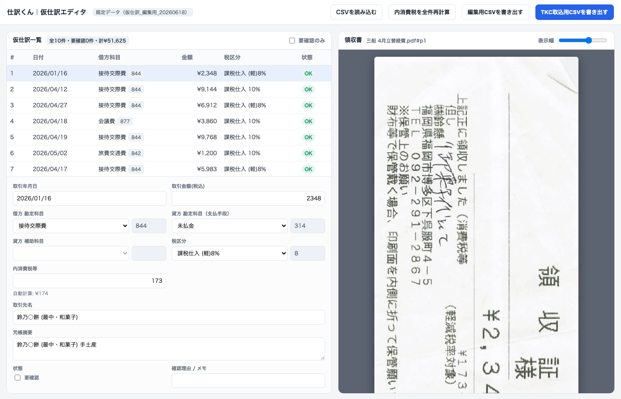Click the 自動計算: ¥174 hint text

pos(31,293)
